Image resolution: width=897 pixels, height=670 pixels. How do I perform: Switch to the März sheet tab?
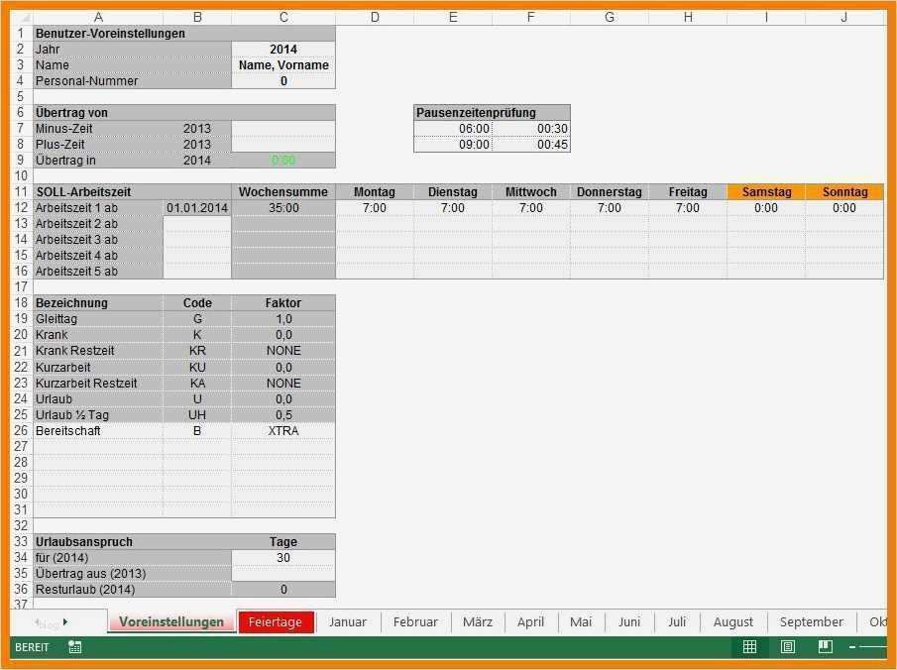pos(478,622)
